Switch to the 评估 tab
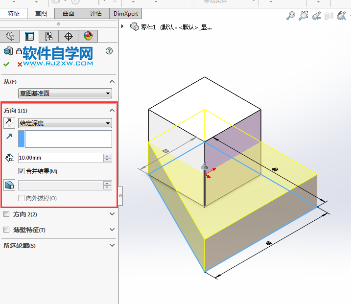Screen dimensions: 351x304 pyautogui.click(x=95, y=13)
